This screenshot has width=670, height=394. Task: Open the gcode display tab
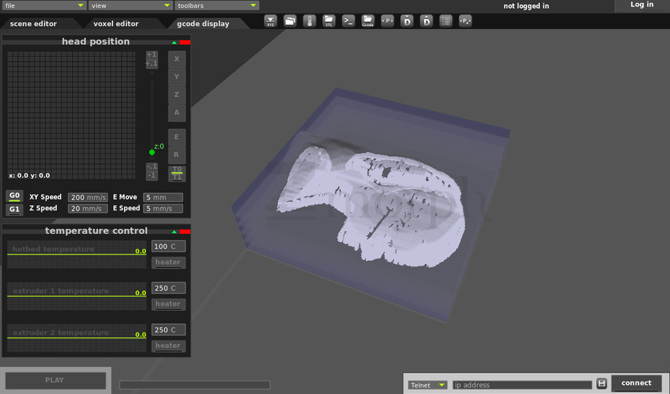[203, 23]
